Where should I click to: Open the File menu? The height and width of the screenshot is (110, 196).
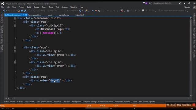[2, 7]
